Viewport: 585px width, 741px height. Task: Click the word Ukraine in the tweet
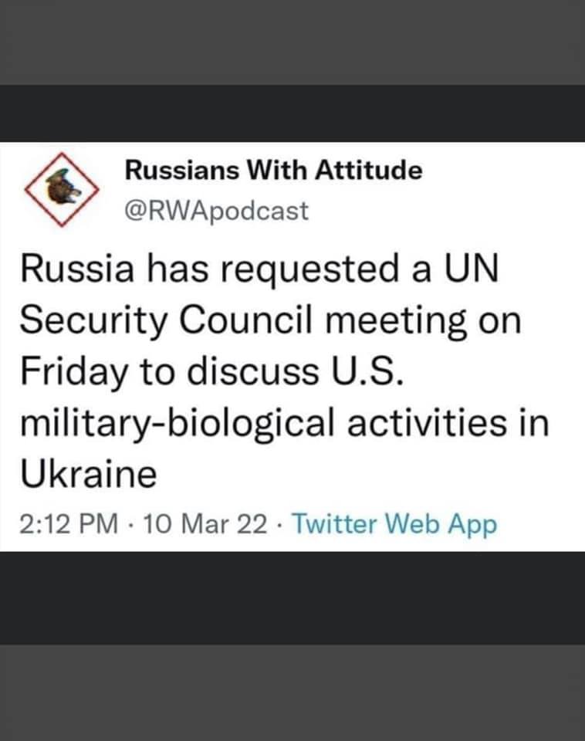(x=88, y=474)
